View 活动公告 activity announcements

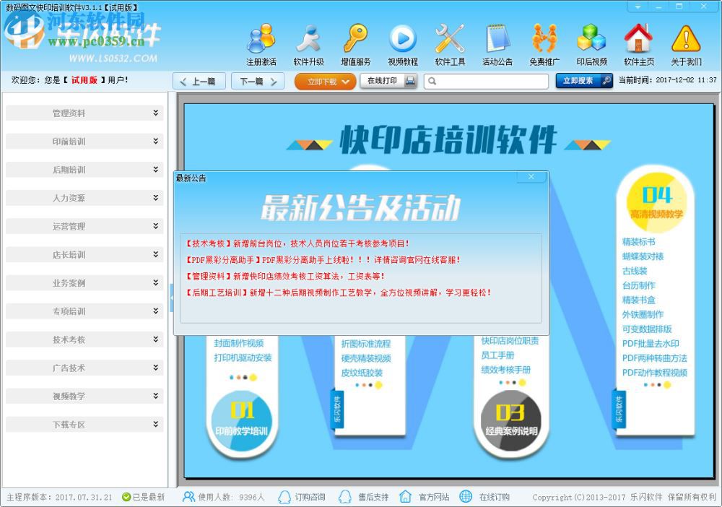click(x=497, y=43)
